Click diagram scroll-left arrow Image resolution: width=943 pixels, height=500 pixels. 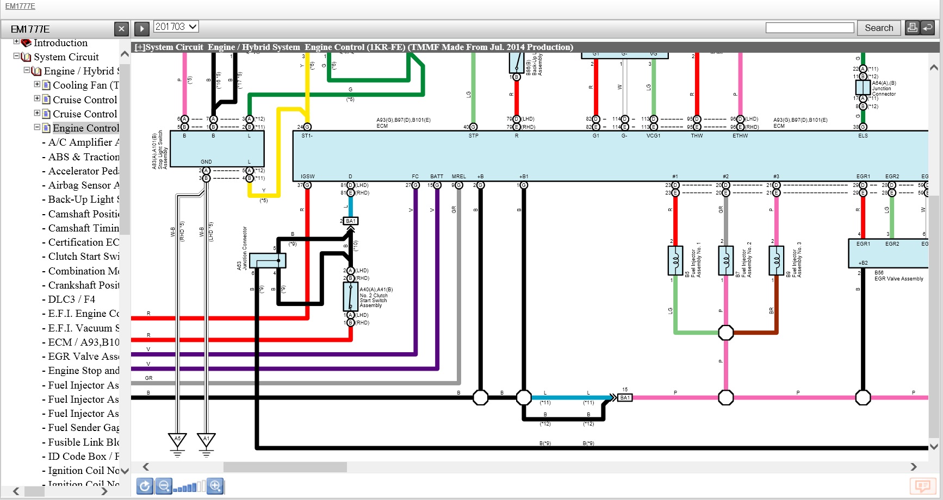146,467
